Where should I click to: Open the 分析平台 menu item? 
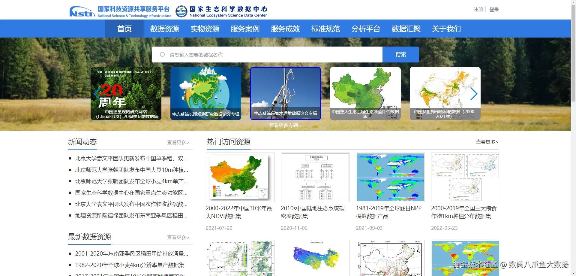(366, 29)
